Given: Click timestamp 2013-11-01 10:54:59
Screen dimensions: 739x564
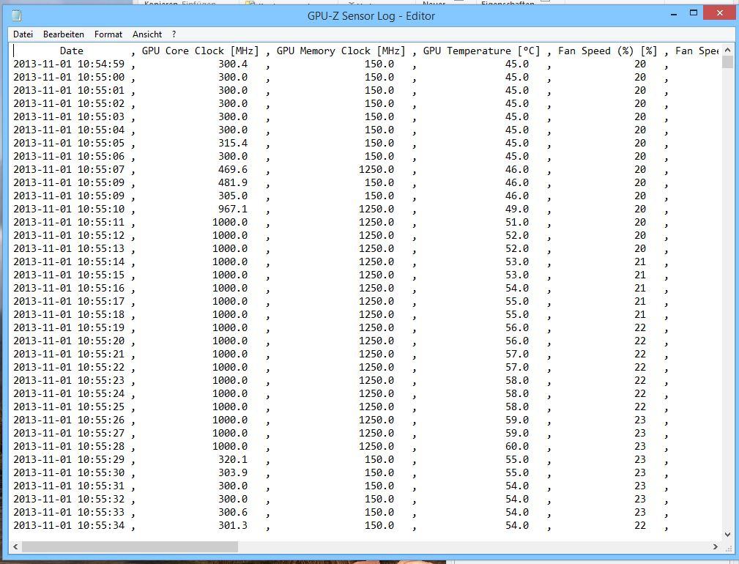Looking at the screenshot, I should click(x=69, y=64).
